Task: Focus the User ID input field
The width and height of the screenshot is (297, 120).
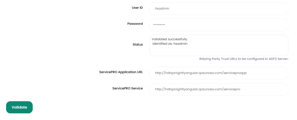Action: point(219,9)
